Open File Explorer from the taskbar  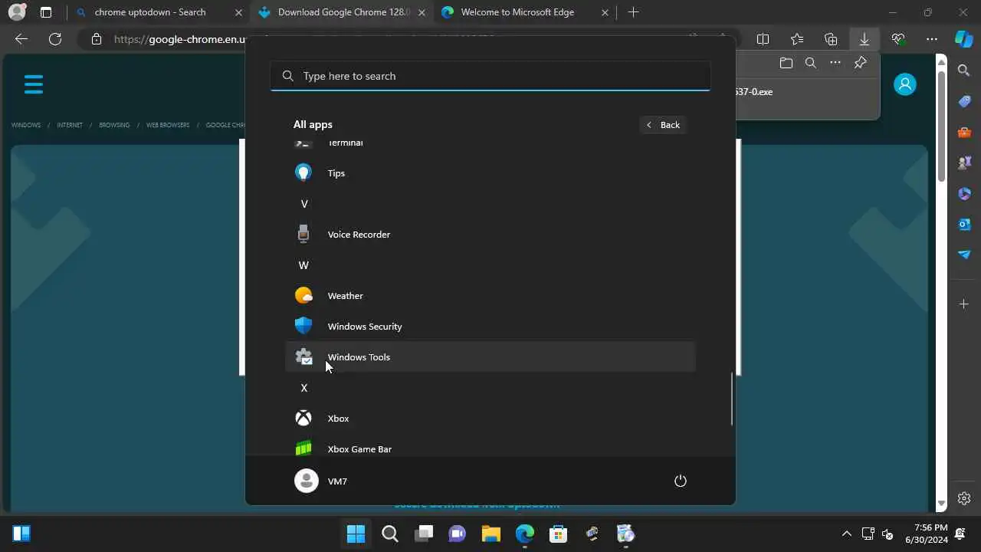491,534
